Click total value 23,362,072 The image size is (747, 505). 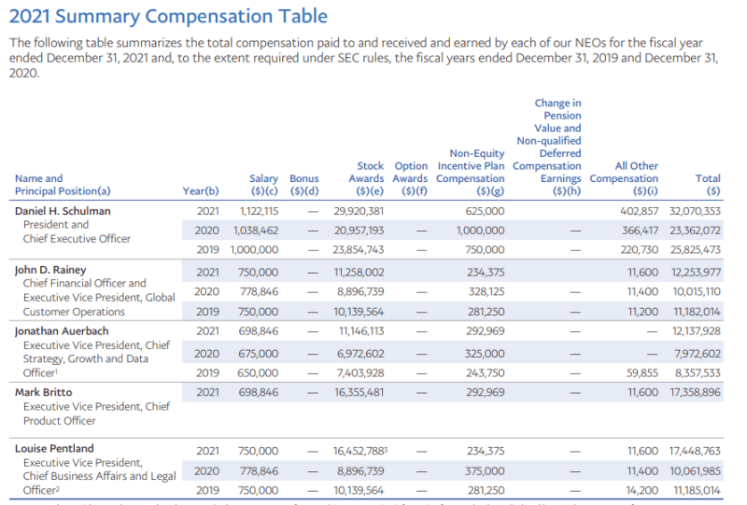coord(695,231)
